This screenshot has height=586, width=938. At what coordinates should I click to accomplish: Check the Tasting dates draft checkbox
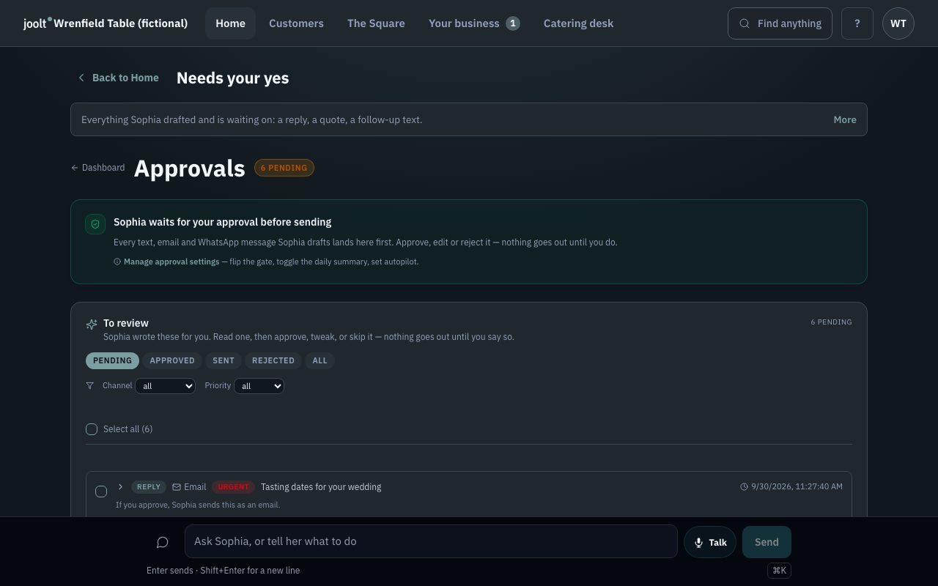(101, 492)
